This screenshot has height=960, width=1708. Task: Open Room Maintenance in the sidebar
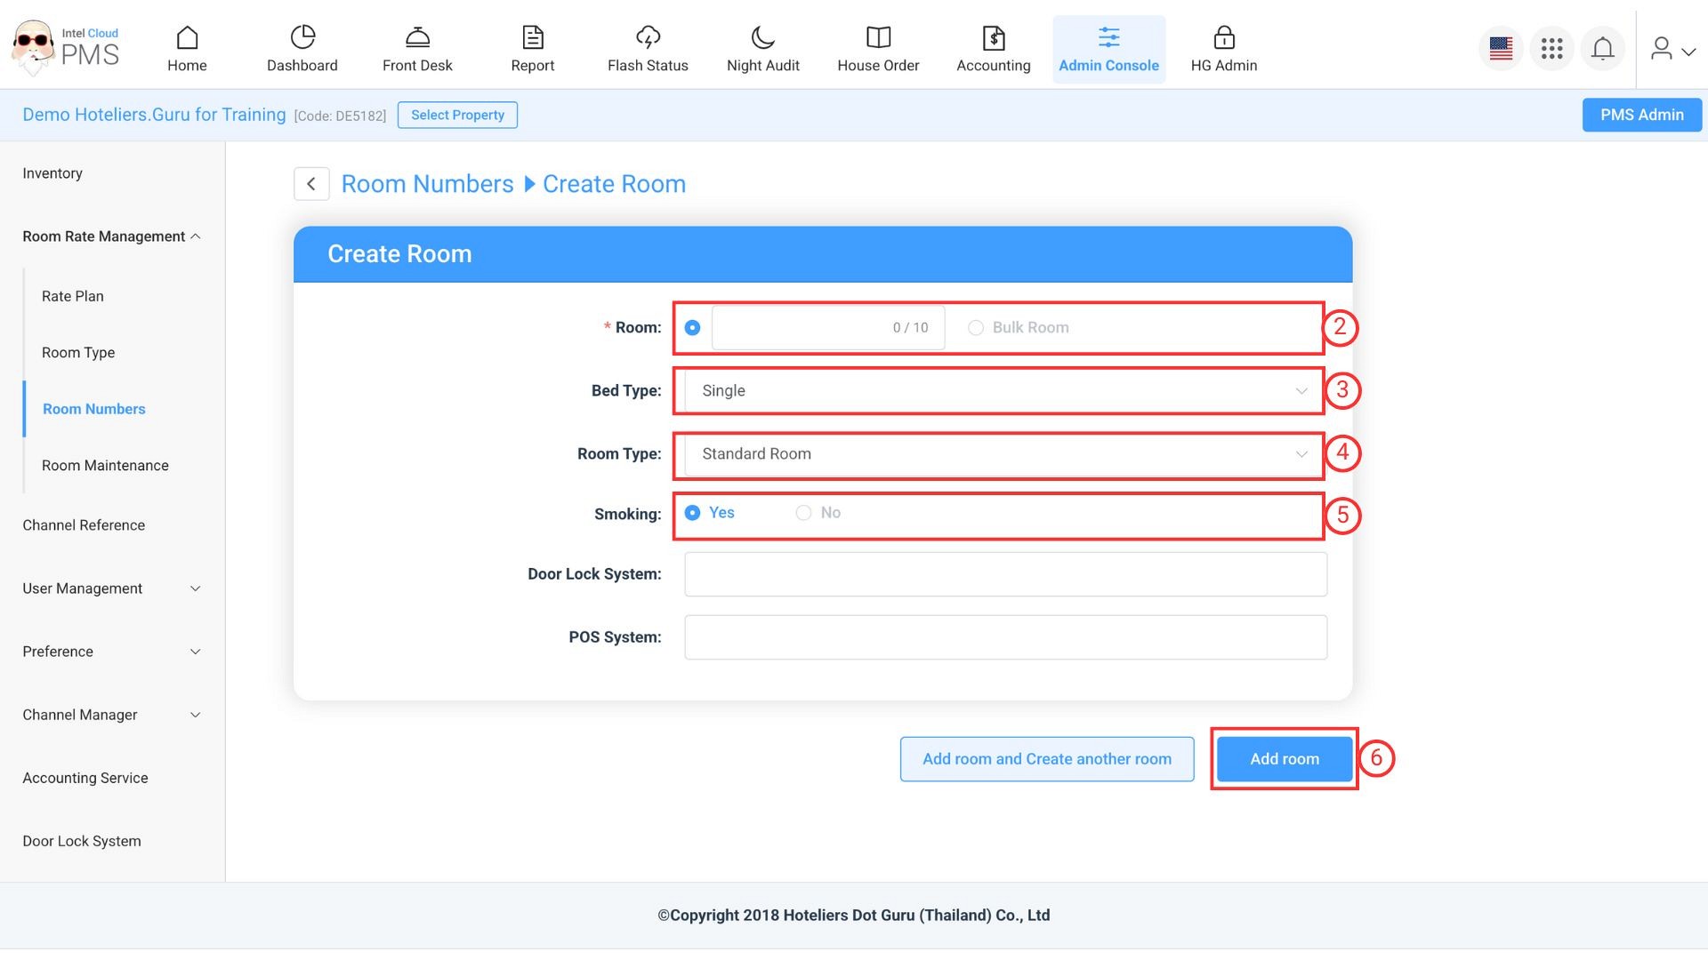[105, 466]
